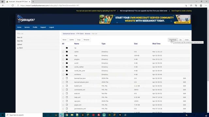Open the cache folder icon
This screenshot has height=117, width=209.
point(67,52)
